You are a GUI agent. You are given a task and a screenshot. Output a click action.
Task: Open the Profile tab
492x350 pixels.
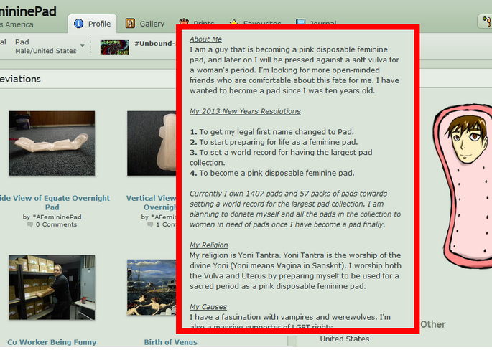pos(92,24)
